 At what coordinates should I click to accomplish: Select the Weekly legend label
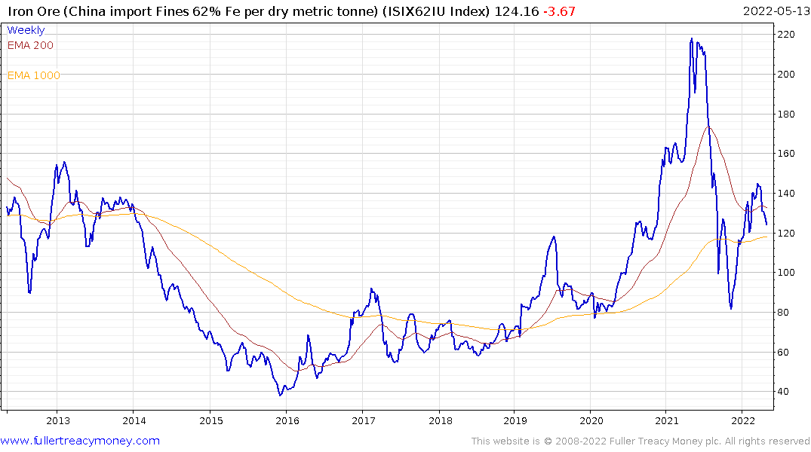click(26, 30)
